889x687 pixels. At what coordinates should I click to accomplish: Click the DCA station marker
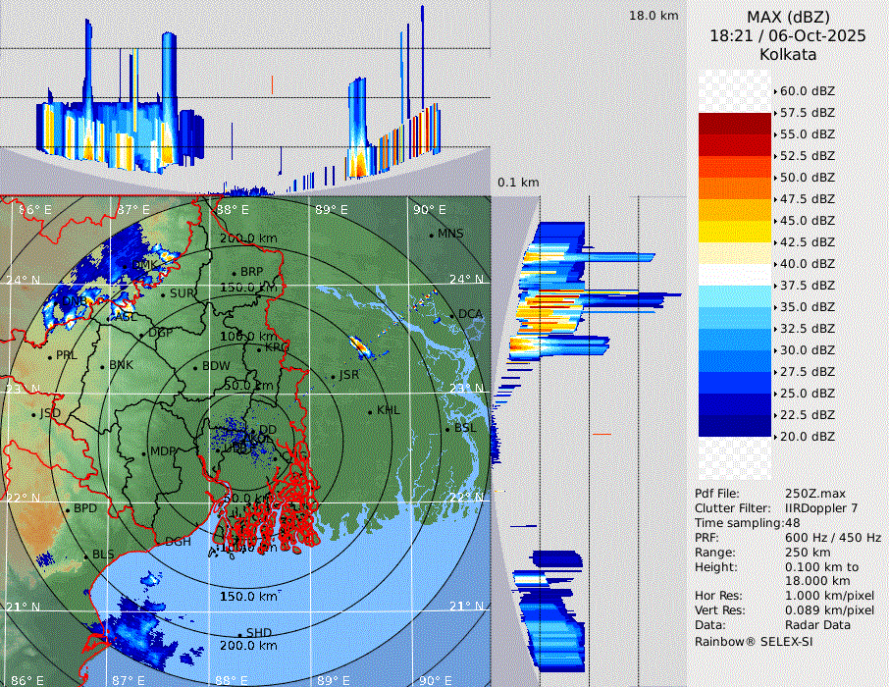tap(453, 315)
